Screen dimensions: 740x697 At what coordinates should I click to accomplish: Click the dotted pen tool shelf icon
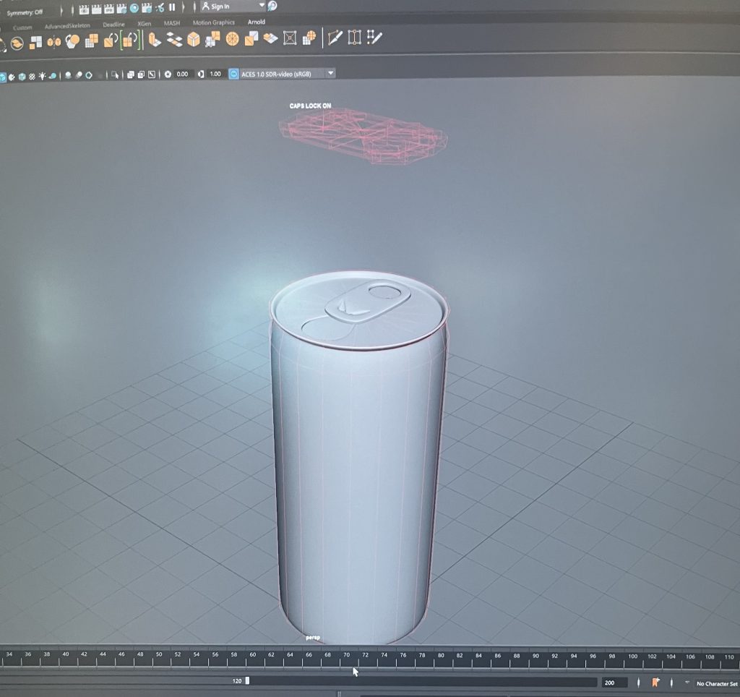click(374, 36)
